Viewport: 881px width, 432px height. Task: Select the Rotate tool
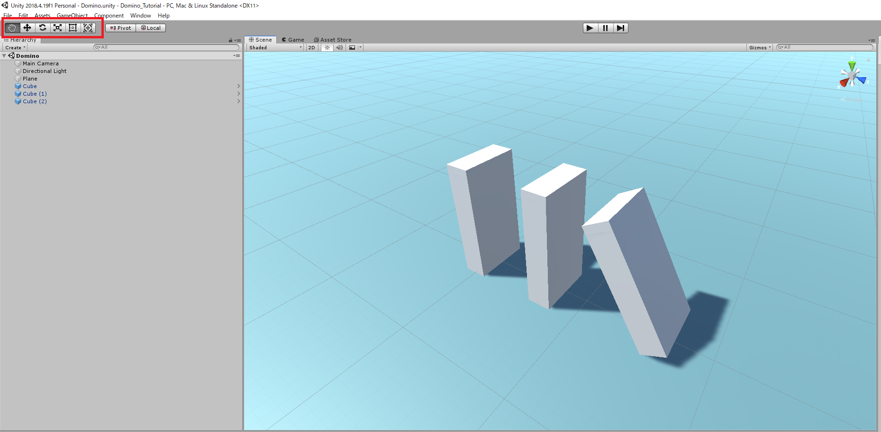point(43,28)
